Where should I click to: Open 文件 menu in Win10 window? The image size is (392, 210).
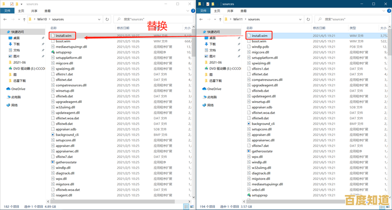[x=8, y=11]
